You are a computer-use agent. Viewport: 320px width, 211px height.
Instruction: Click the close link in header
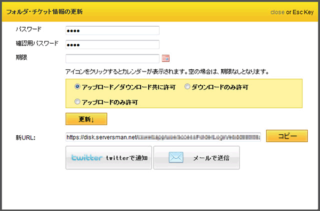pos(277,12)
